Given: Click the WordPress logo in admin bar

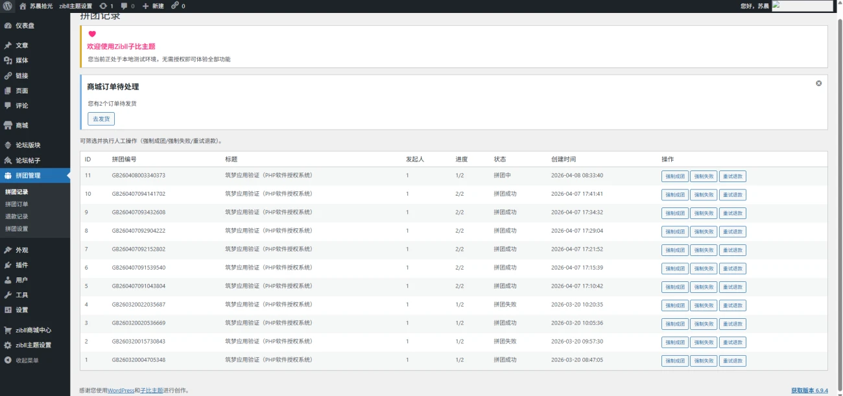Looking at the screenshot, I should [7, 6].
